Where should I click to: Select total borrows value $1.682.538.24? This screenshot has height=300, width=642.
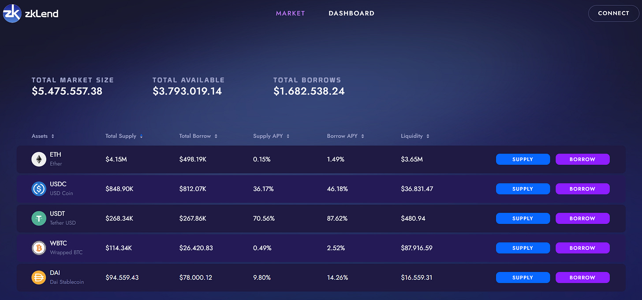309,91
